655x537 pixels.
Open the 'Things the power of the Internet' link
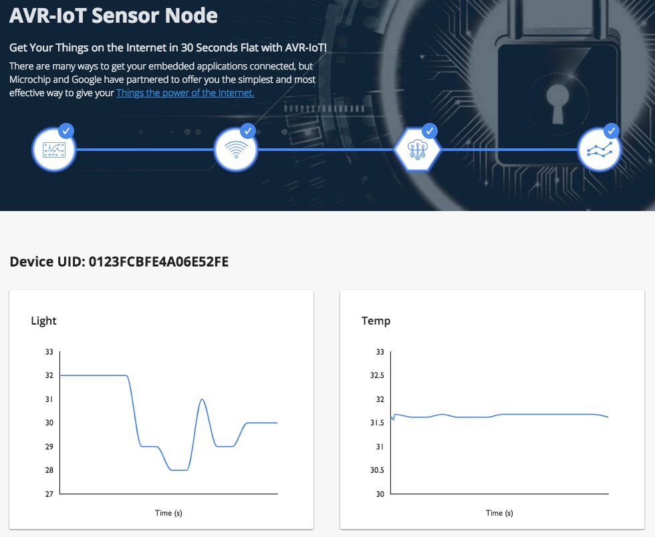coord(184,93)
